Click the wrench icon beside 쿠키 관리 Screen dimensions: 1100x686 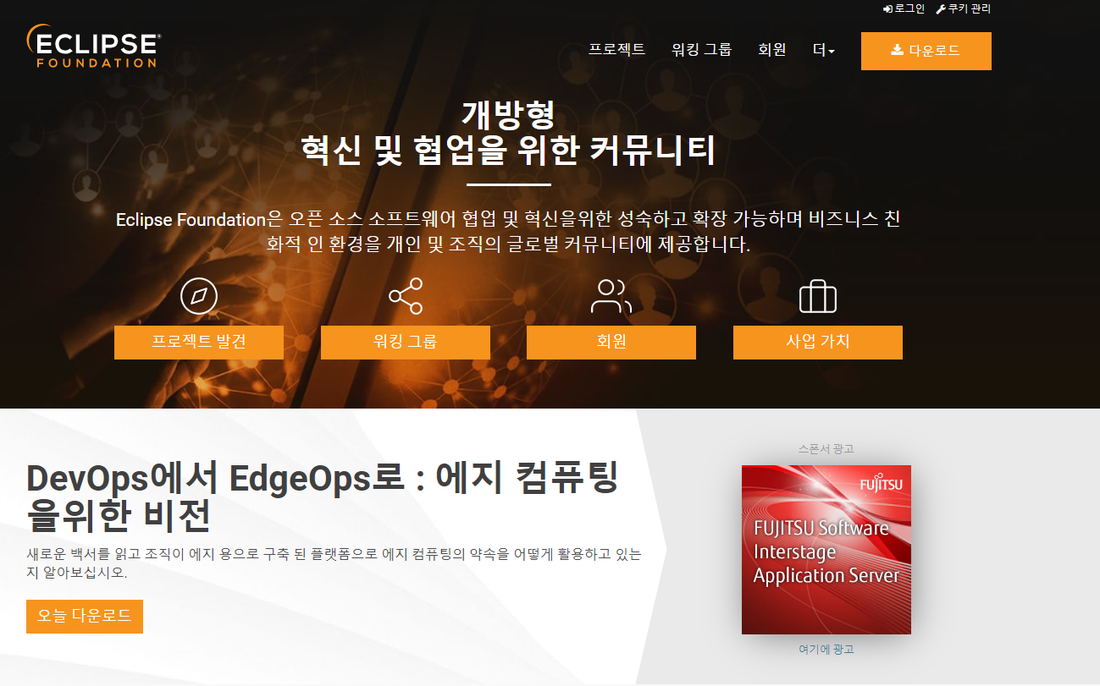tap(941, 8)
